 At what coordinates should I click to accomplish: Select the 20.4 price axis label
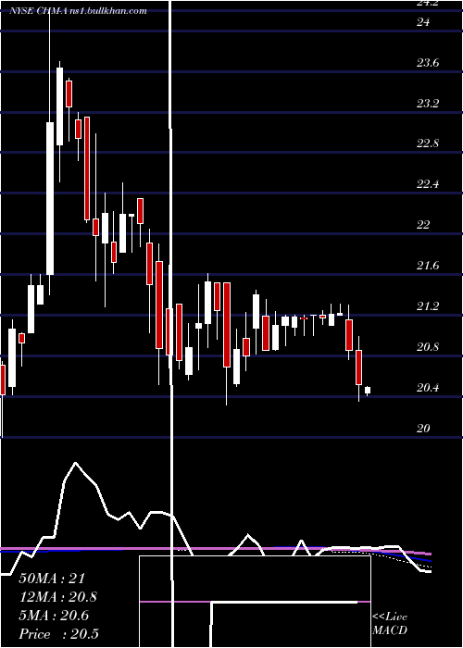(427, 388)
